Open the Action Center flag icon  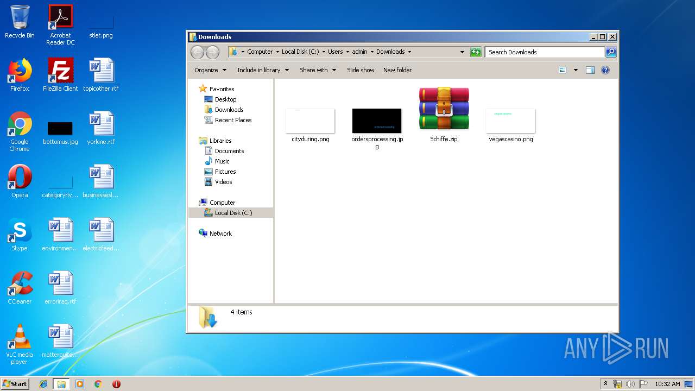[643, 384]
